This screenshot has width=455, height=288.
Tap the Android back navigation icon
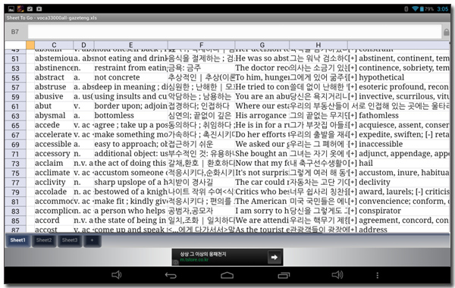171,275
